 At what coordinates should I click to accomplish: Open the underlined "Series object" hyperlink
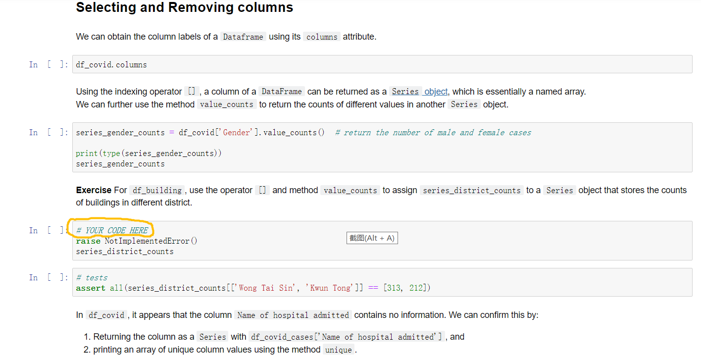click(420, 92)
